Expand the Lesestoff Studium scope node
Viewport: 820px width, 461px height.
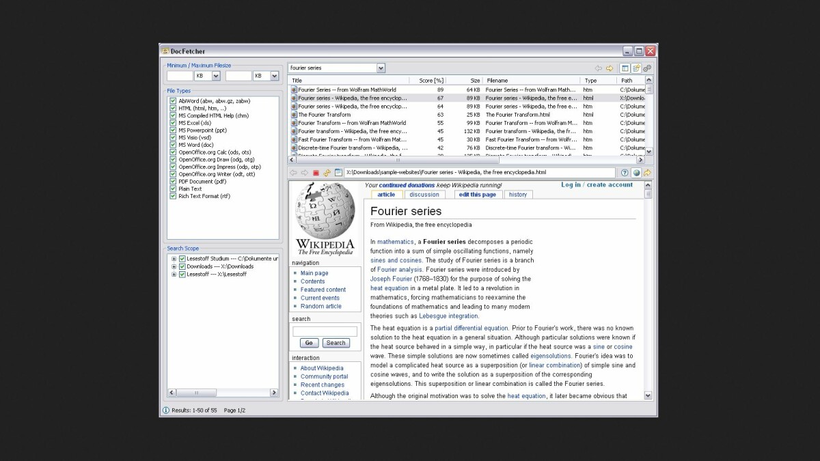click(x=174, y=259)
